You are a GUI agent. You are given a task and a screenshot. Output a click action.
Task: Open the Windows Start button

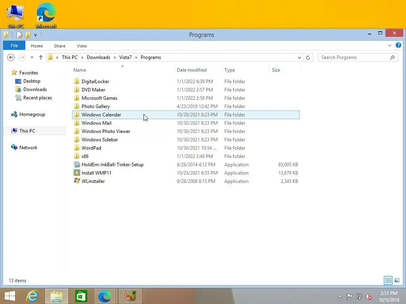click(x=10, y=296)
